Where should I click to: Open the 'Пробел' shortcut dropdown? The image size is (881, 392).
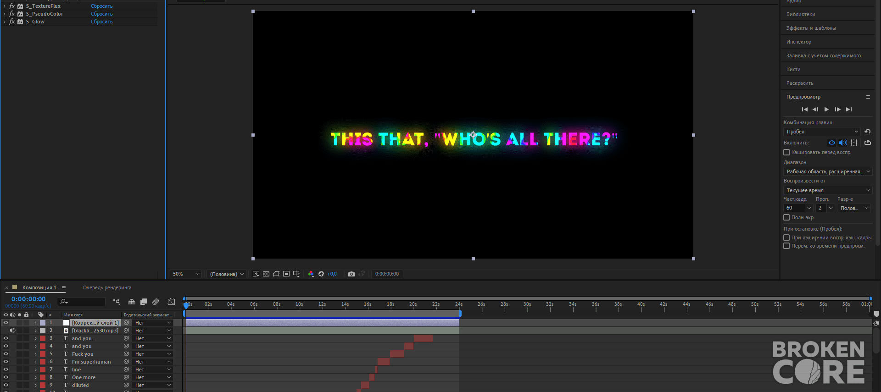[821, 132]
